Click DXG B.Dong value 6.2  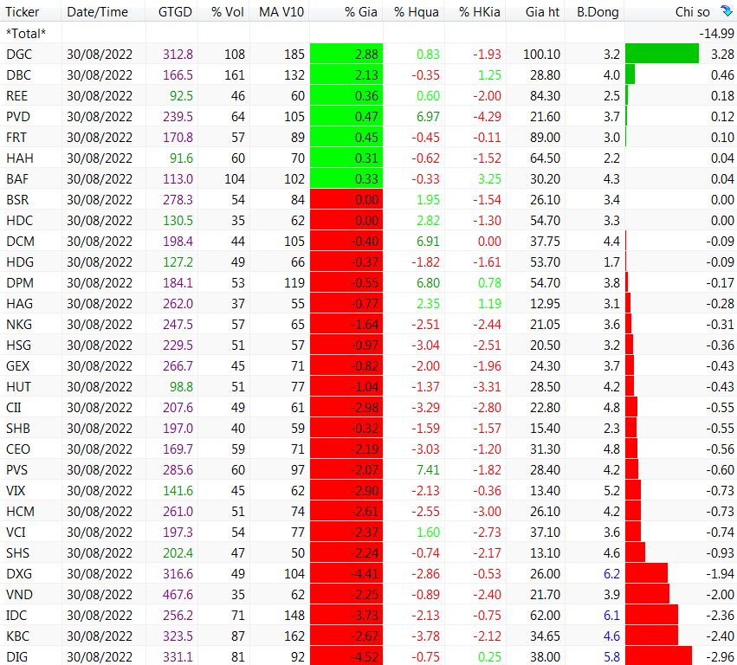coord(611,573)
